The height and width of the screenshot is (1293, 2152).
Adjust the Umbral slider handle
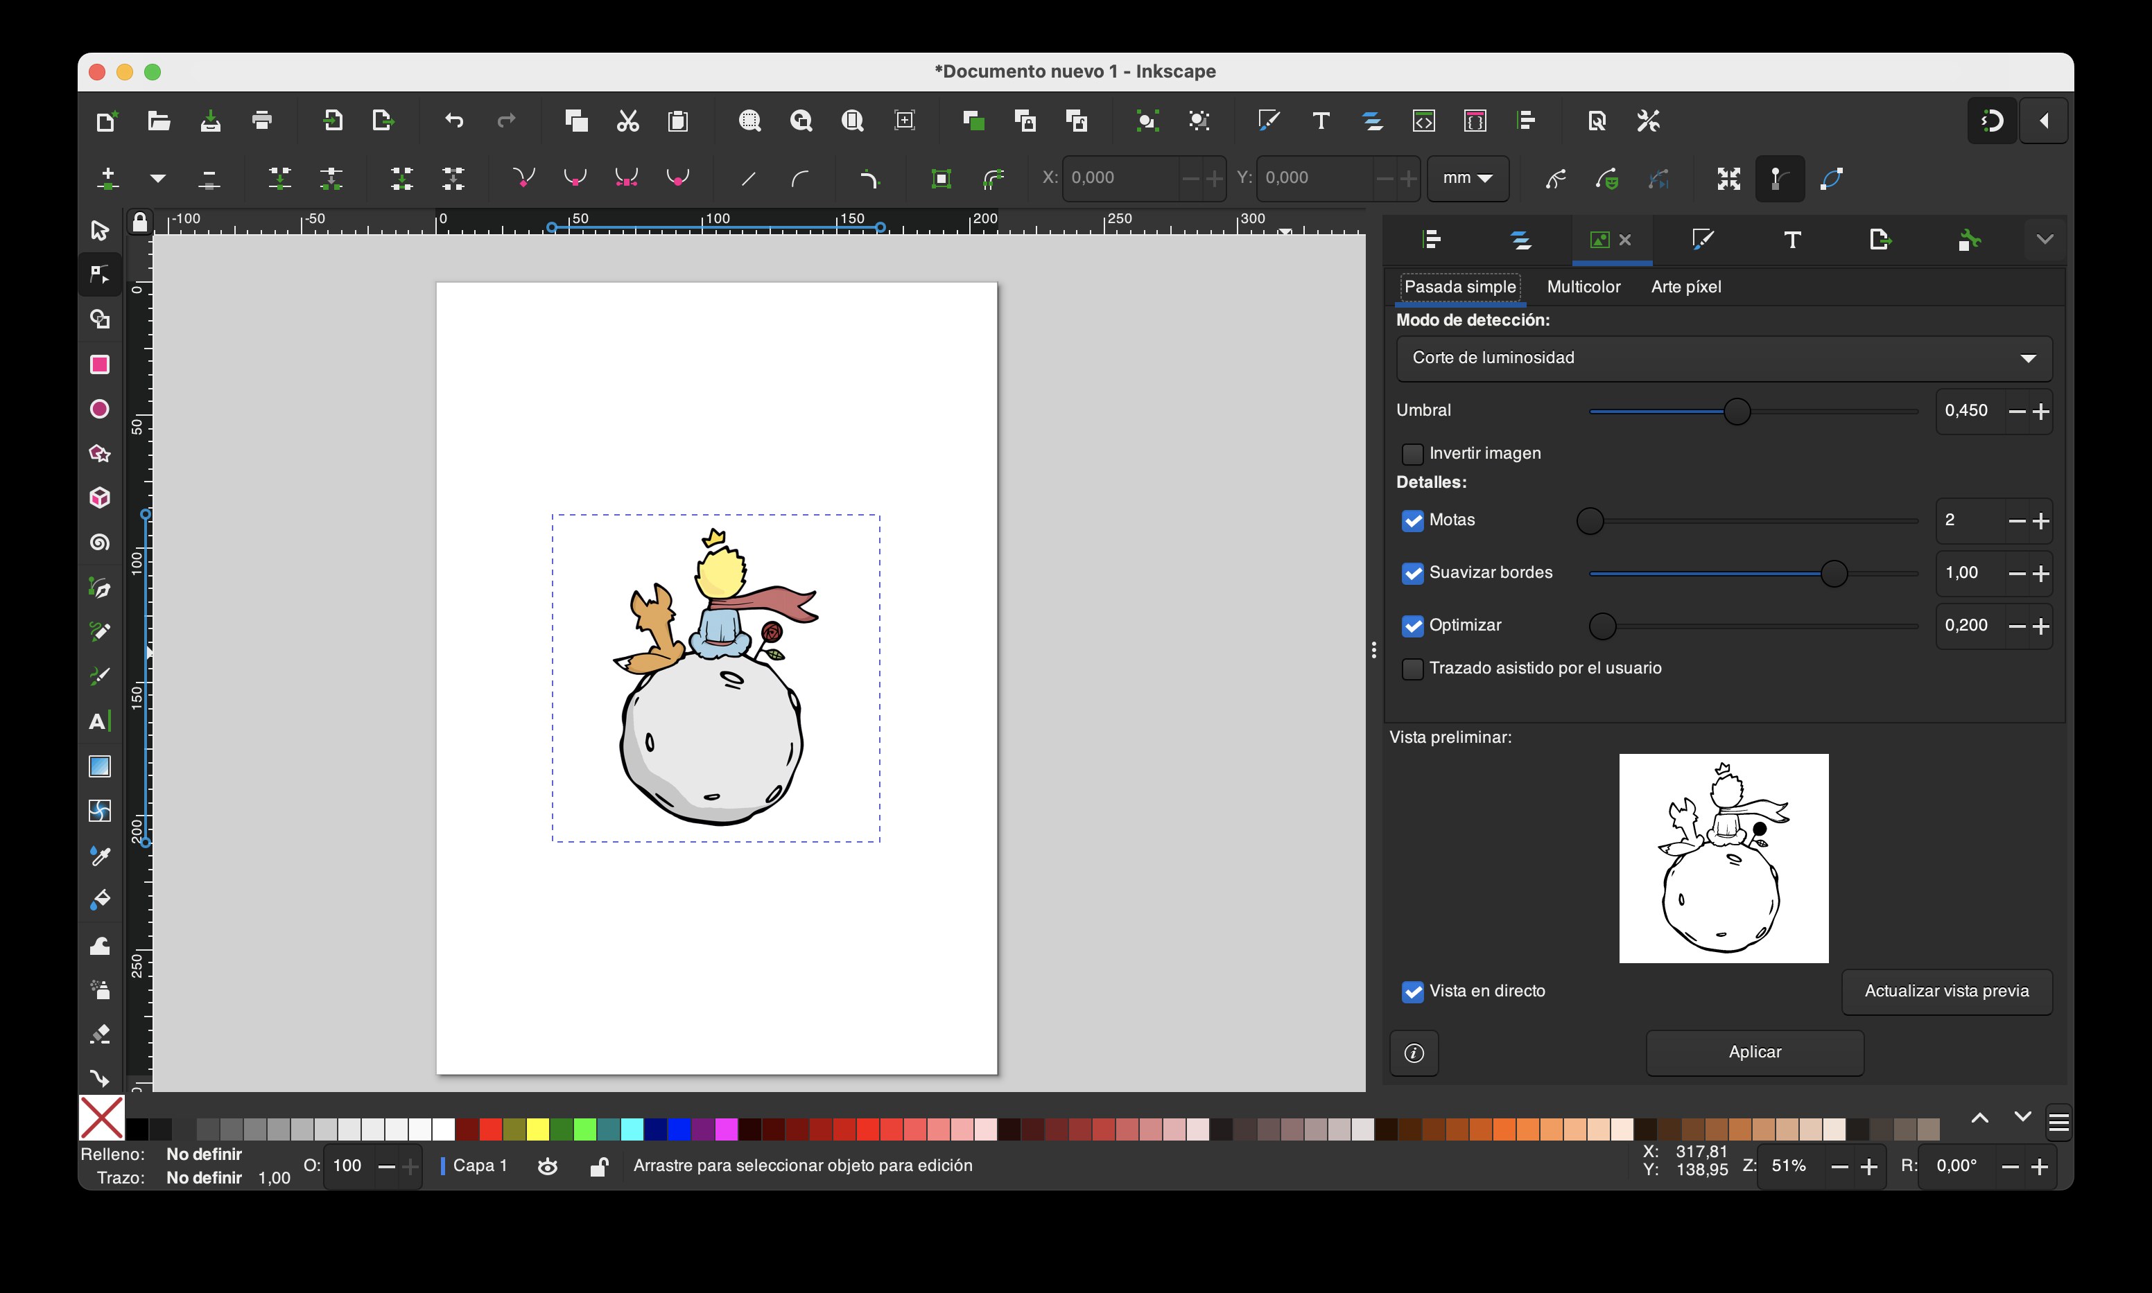pos(1736,411)
